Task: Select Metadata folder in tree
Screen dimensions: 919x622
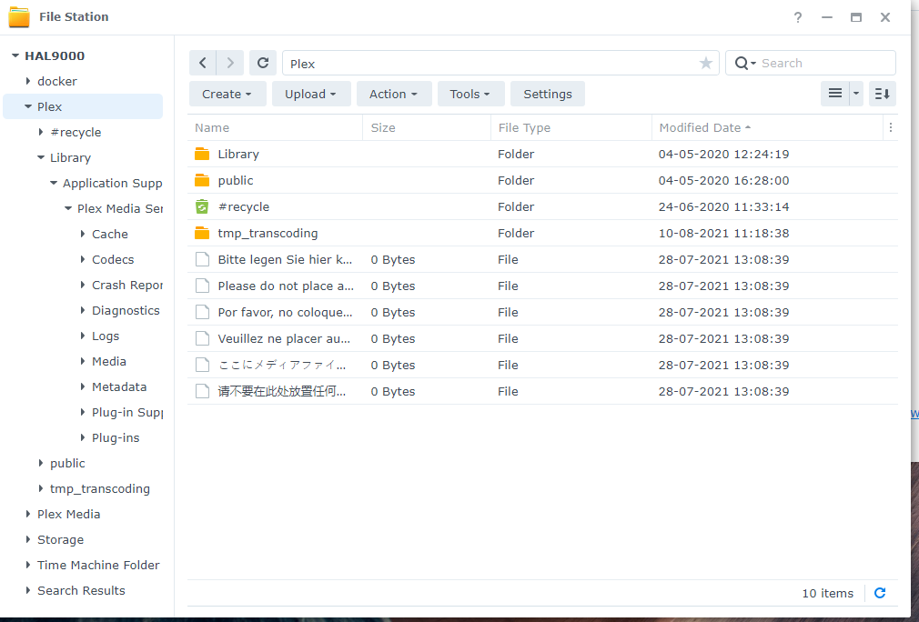Action: tap(119, 386)
